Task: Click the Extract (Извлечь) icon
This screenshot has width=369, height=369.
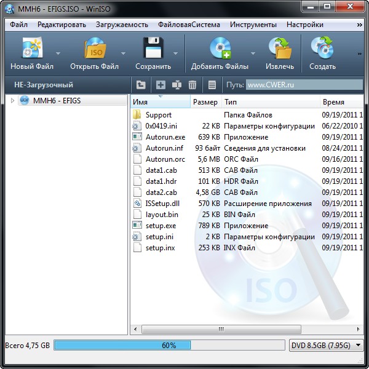Action: [280, 49]
